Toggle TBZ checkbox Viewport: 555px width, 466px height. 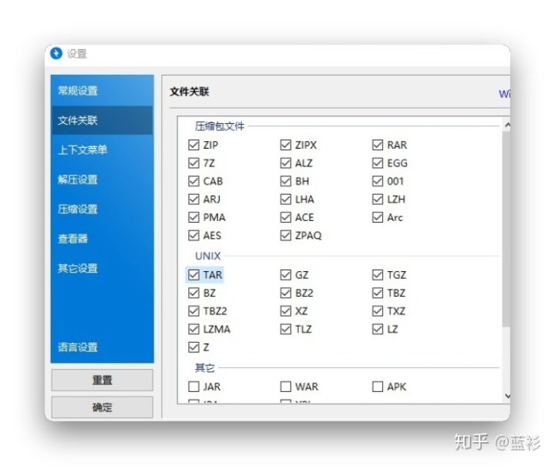click(x=378, y=293)
